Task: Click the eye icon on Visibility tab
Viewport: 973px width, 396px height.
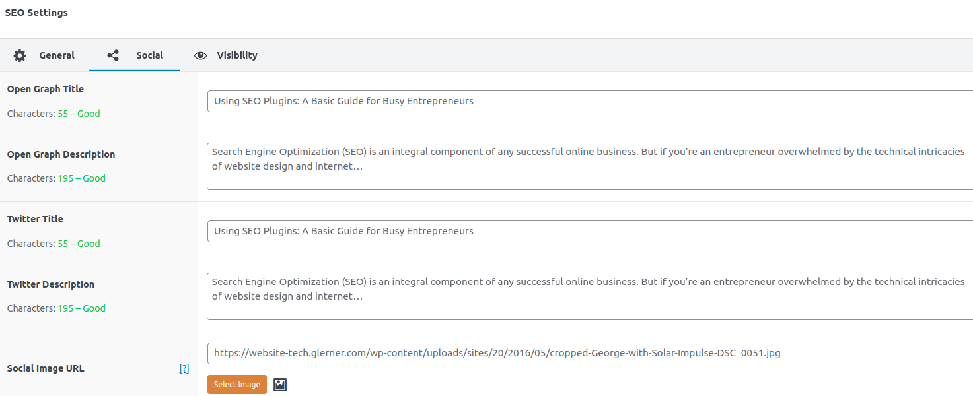Action: [x=200, y=56]
